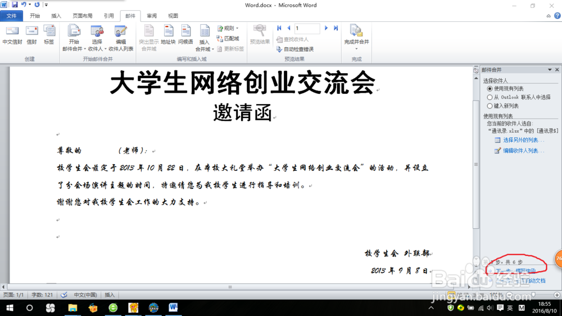Click Word icon on taskbar
Screen dimensions: 562x316
[173, 308]
